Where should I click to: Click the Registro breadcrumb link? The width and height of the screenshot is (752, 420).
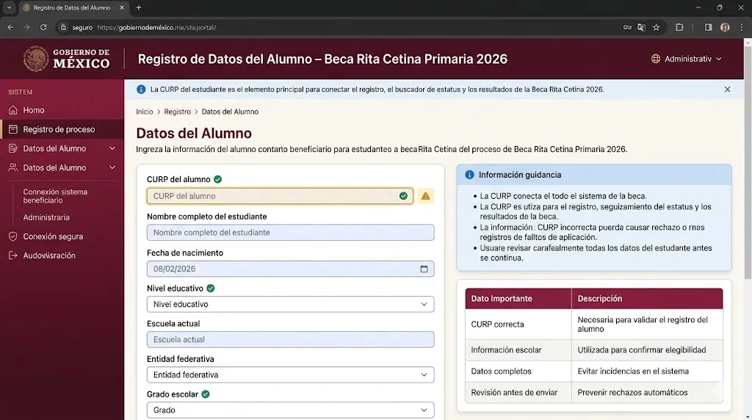point(178,112)
